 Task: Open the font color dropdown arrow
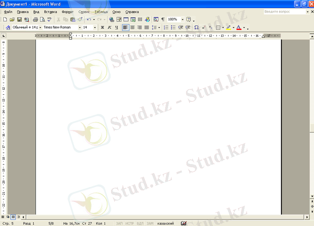244,27
